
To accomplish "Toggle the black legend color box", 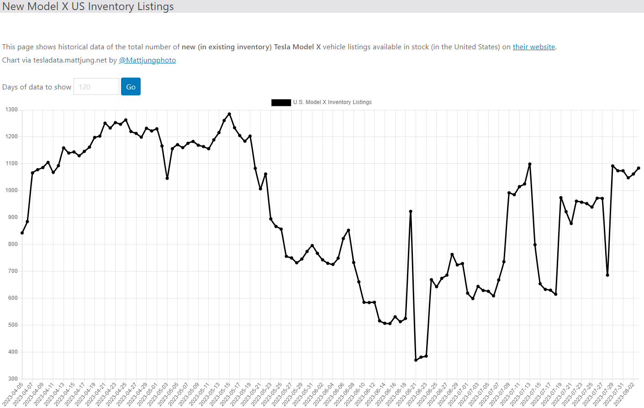I will tap(281, 102).
